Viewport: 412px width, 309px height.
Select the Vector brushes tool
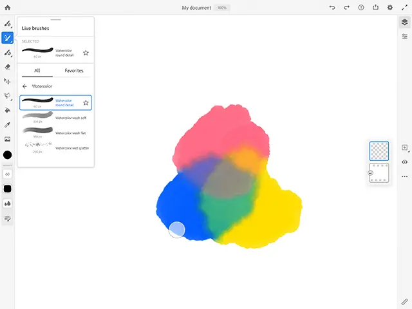tap(8, 52)
